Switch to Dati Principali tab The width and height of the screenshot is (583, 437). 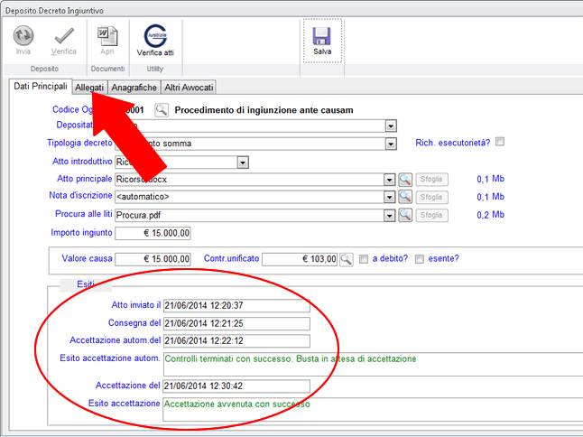(x=41, y=87)
